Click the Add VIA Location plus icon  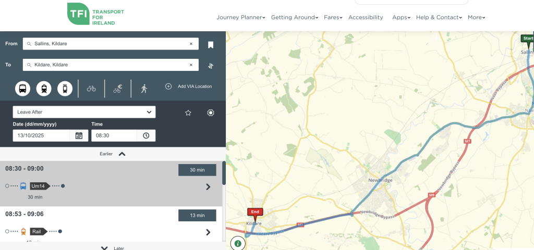tap(168, 86)
